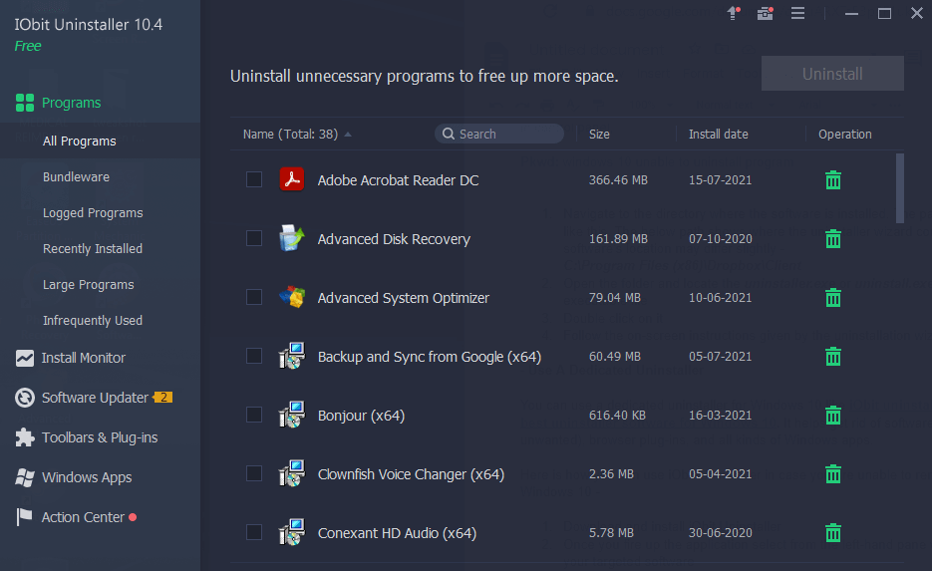The width and height of the screenshot is (932, 571).
Task: Open Windows Apps label
Action: click(87, 477)
